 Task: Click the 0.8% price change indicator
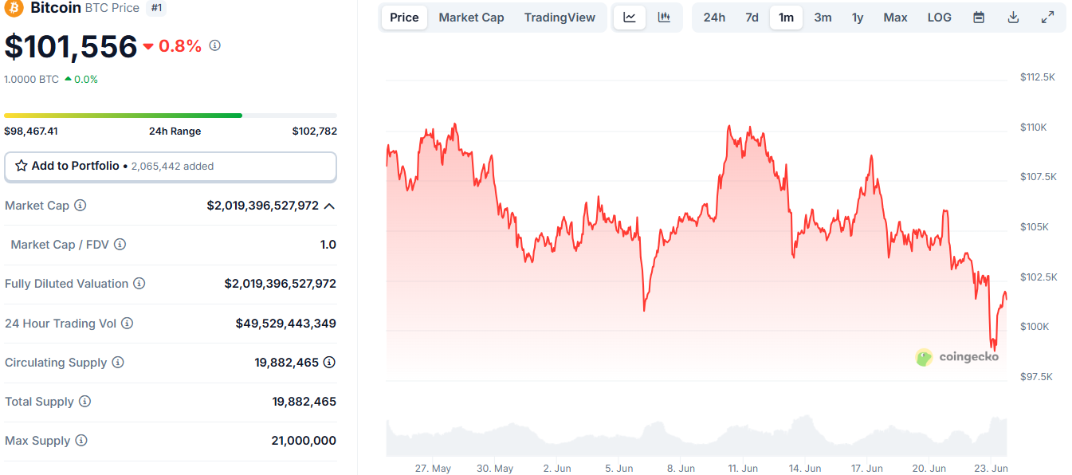[172, 46]
